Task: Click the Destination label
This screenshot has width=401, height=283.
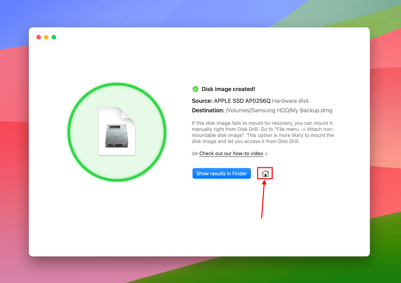Action: click(x=208, y=110)
